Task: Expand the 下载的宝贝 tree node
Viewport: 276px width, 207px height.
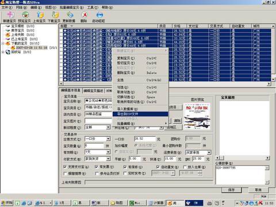Action: tap(3, 44)
